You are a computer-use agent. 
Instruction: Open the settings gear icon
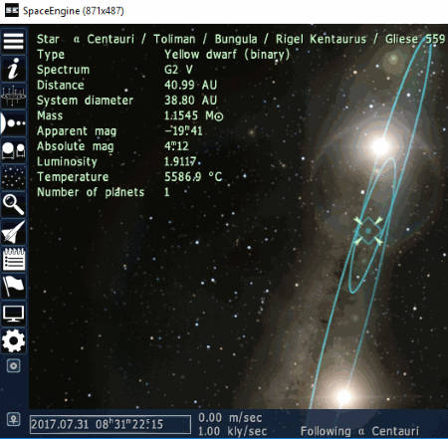coord(13,340)
